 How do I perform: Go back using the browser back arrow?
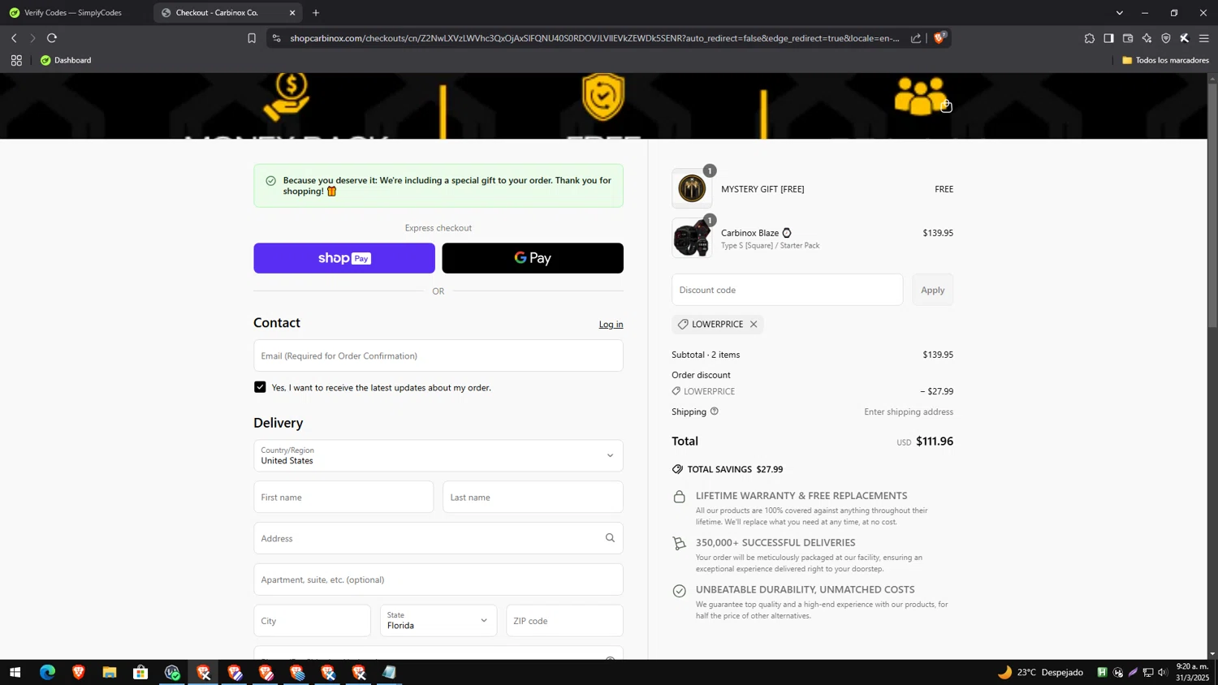[x=14, y=38]
